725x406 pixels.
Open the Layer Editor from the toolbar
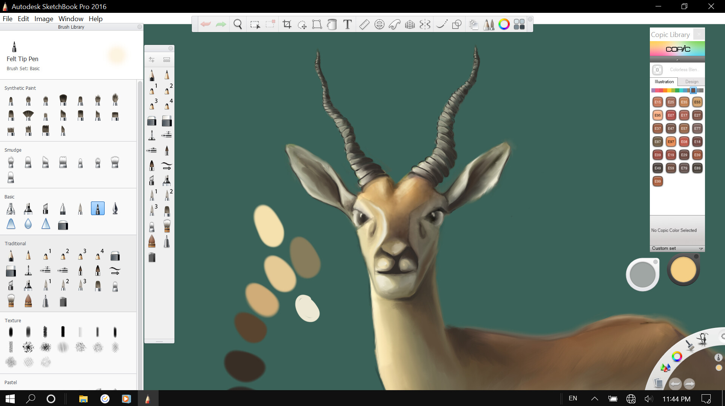[474, 25]
